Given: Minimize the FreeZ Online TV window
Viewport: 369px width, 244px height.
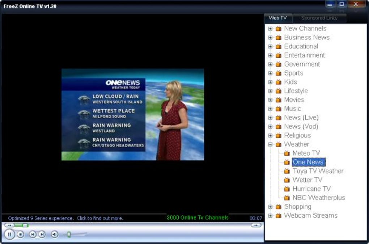Looking at the screenshot, I should tap(330, 4).
